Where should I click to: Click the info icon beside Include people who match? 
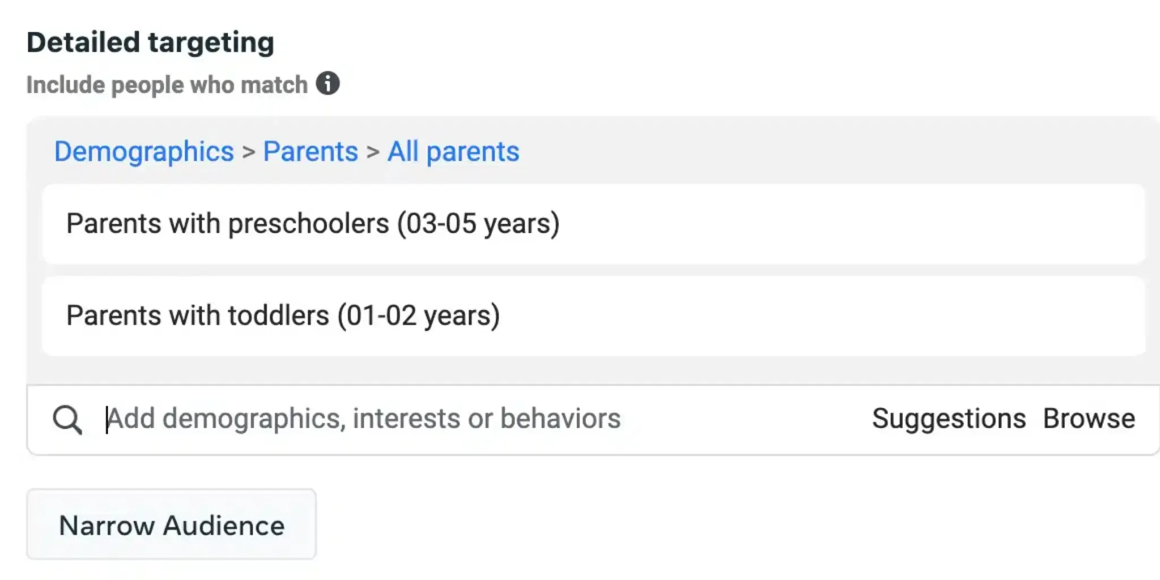pyautogui.click(x=327, y=84)
